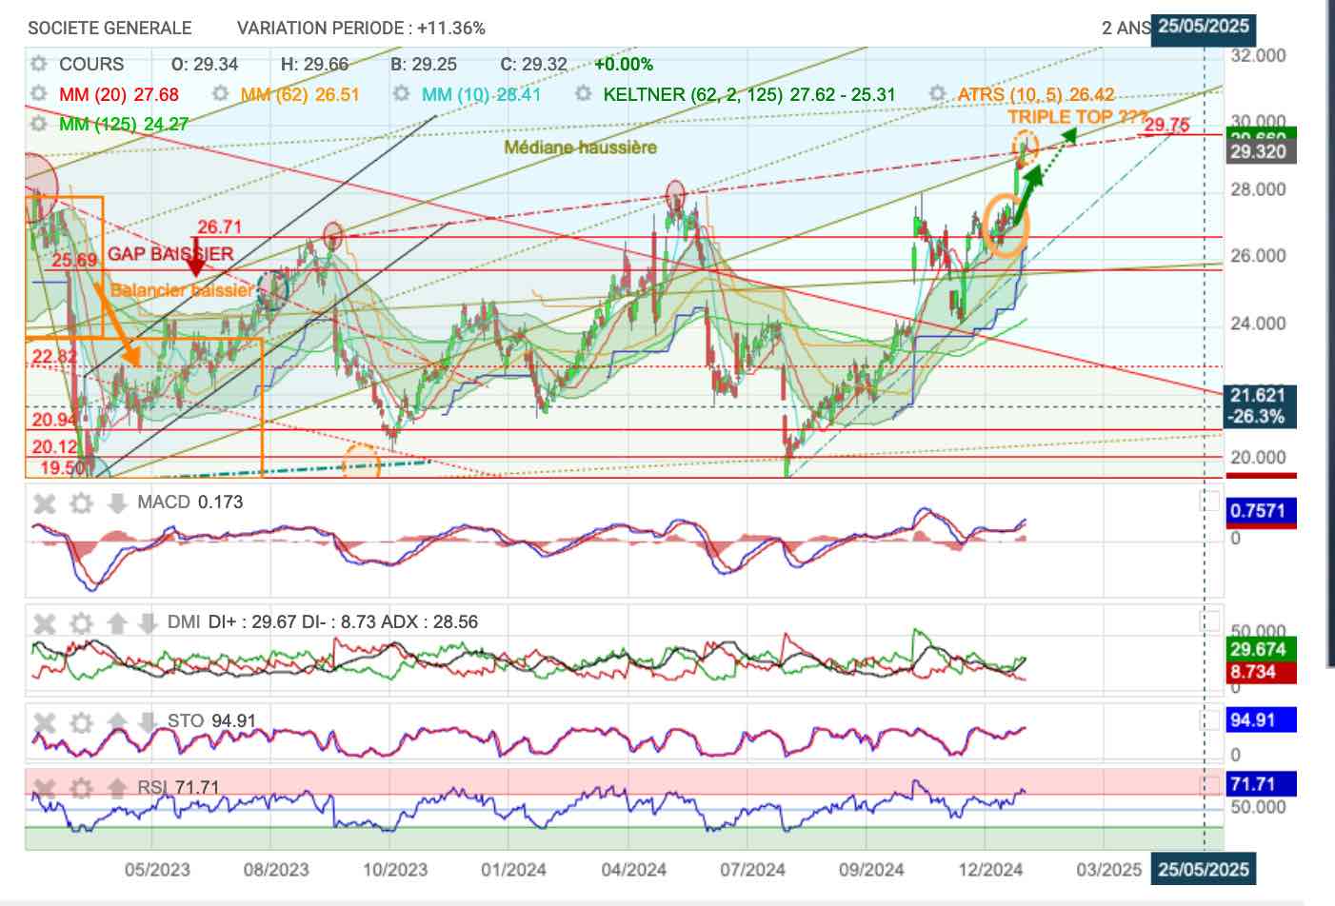Open the RSI panel settings gear
The image size is (1335, 906).
tap(81, 788)
